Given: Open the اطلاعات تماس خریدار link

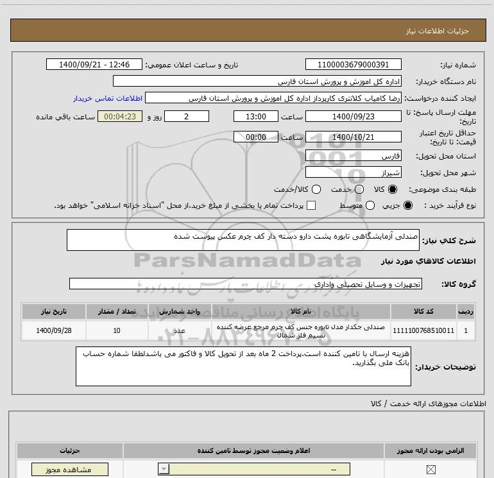Looking at the screenshot, I should coord(108,98).
